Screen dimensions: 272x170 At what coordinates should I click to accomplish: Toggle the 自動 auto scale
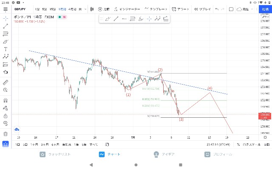(x=266, y=144)
